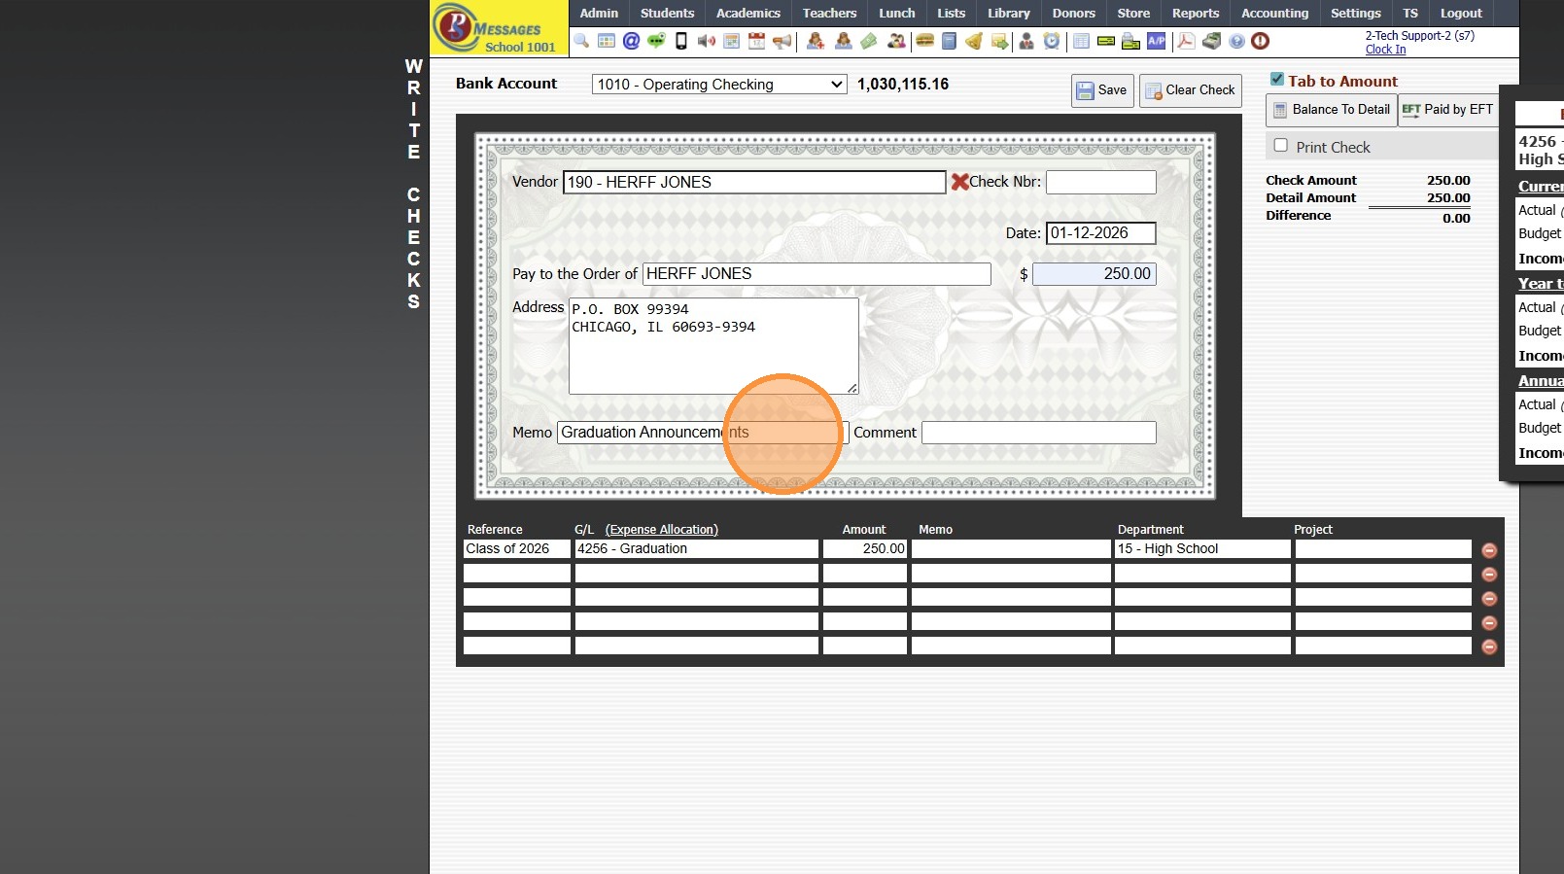Select the 4256 - Graduation G/L cell

(x=697, y=549)
